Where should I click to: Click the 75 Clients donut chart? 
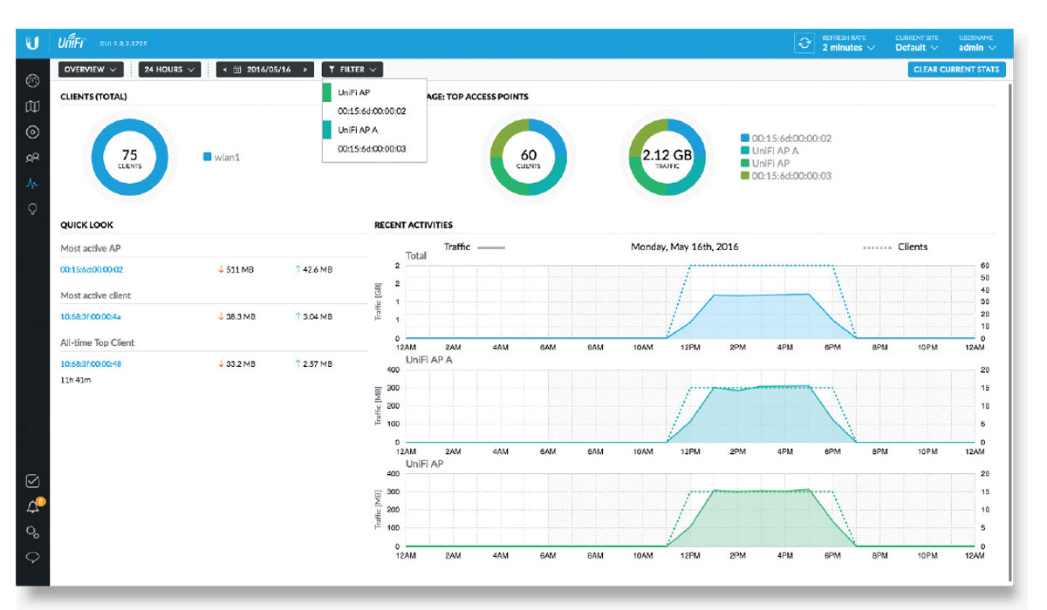point(129,158)
